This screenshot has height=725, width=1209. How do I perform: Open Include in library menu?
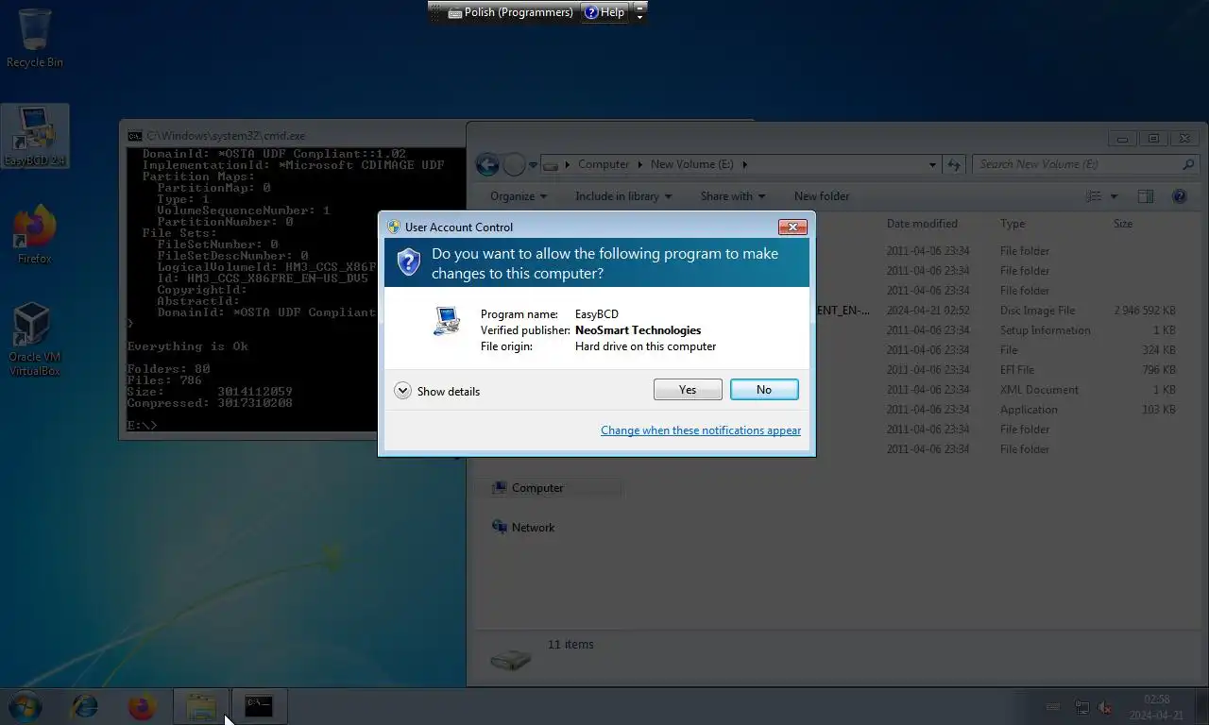623,196
